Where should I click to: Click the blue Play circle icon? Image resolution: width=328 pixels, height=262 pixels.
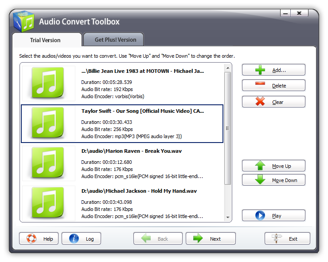point(260,215)
